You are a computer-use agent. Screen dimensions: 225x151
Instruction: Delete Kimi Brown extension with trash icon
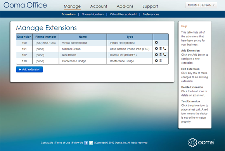pos(161,55)
